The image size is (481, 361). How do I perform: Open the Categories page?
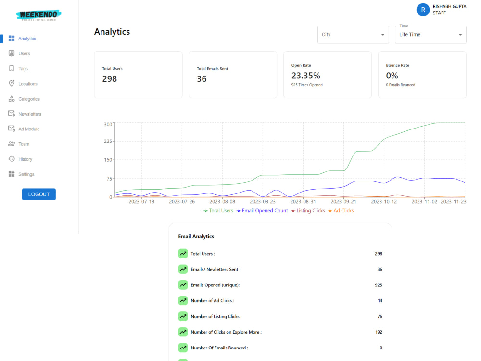click(29, 99)
